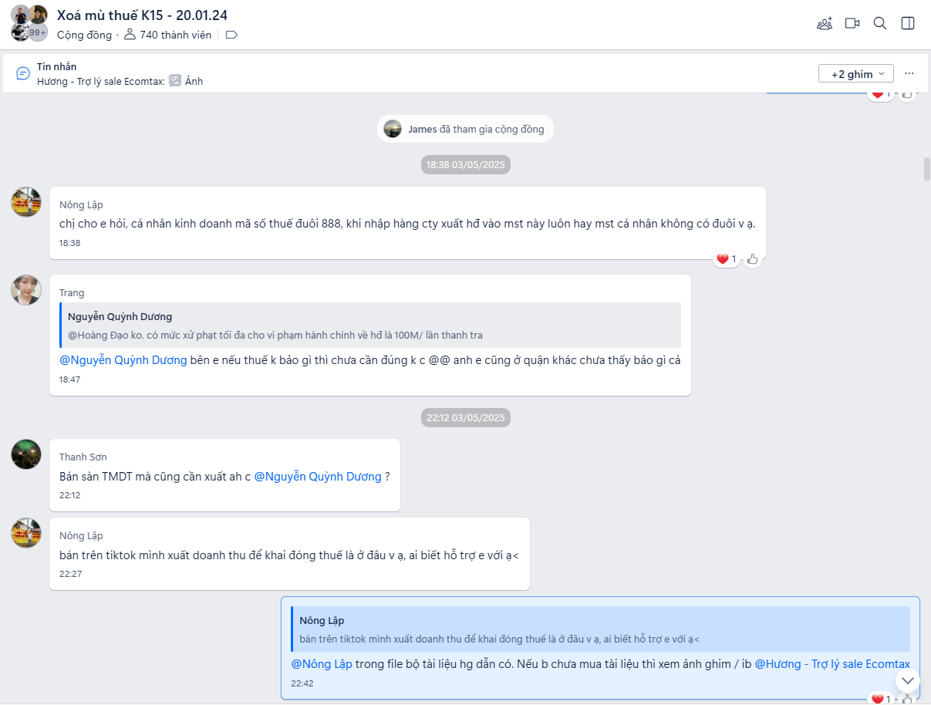
Task: Click the tag label icon beside member count
Action: [x=231, y=35]
